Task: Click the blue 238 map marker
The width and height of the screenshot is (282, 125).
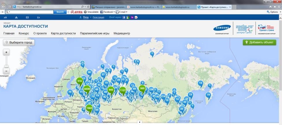Action: pos(151,90)
